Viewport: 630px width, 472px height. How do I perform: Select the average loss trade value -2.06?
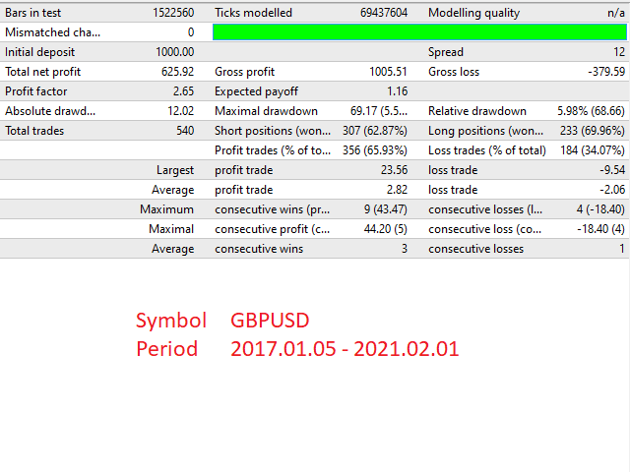click(x=612, y=190)
